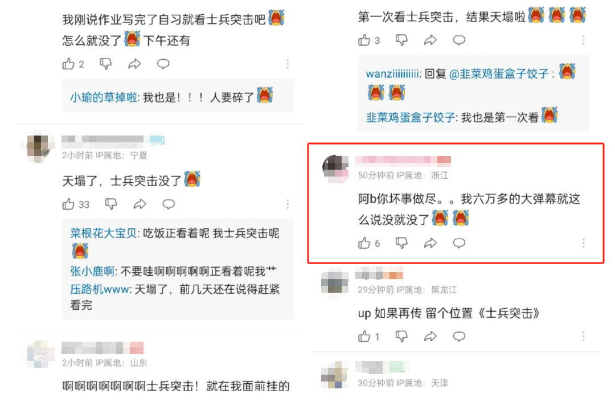Open the avatar of the 浙江 commenter
The image size is (615, 406).
coord(336,169)
